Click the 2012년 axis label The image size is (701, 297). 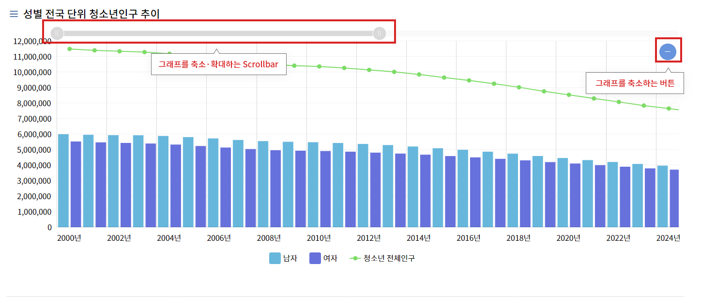point(368,238)
